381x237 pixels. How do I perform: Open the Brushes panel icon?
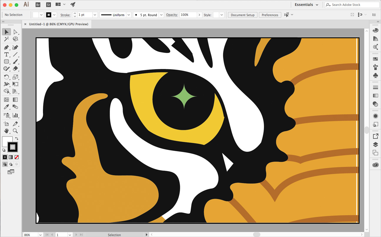(375, 67)
